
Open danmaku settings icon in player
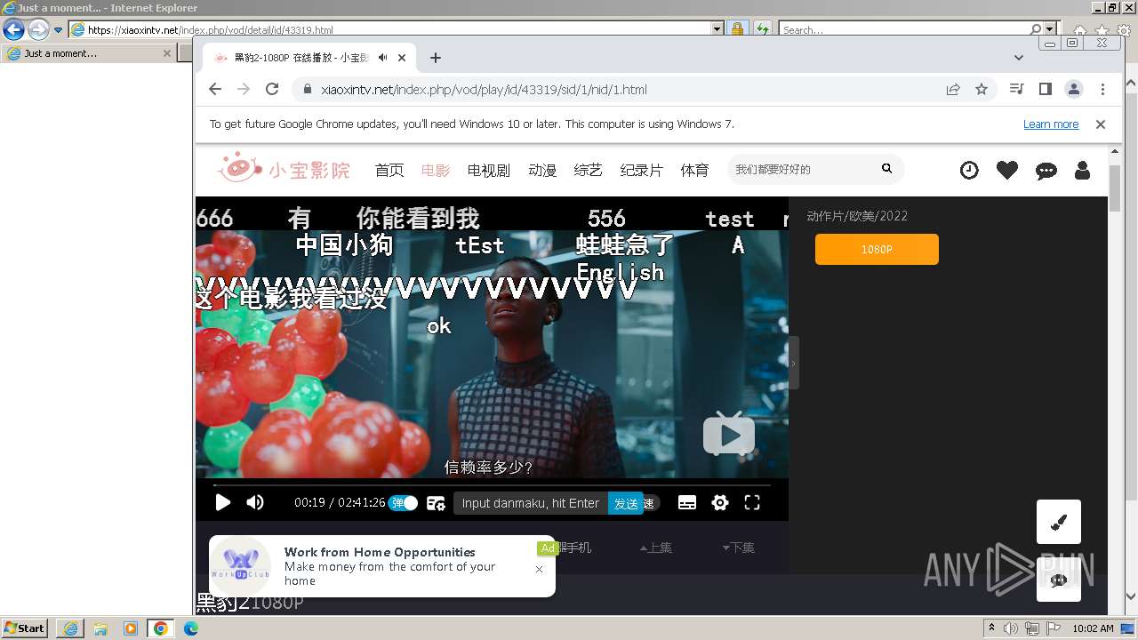pos(436,503)
